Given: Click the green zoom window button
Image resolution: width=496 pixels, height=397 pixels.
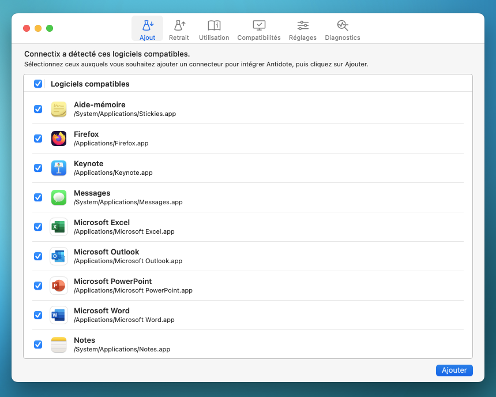Looking at the screenshot, I should point(50,28).
